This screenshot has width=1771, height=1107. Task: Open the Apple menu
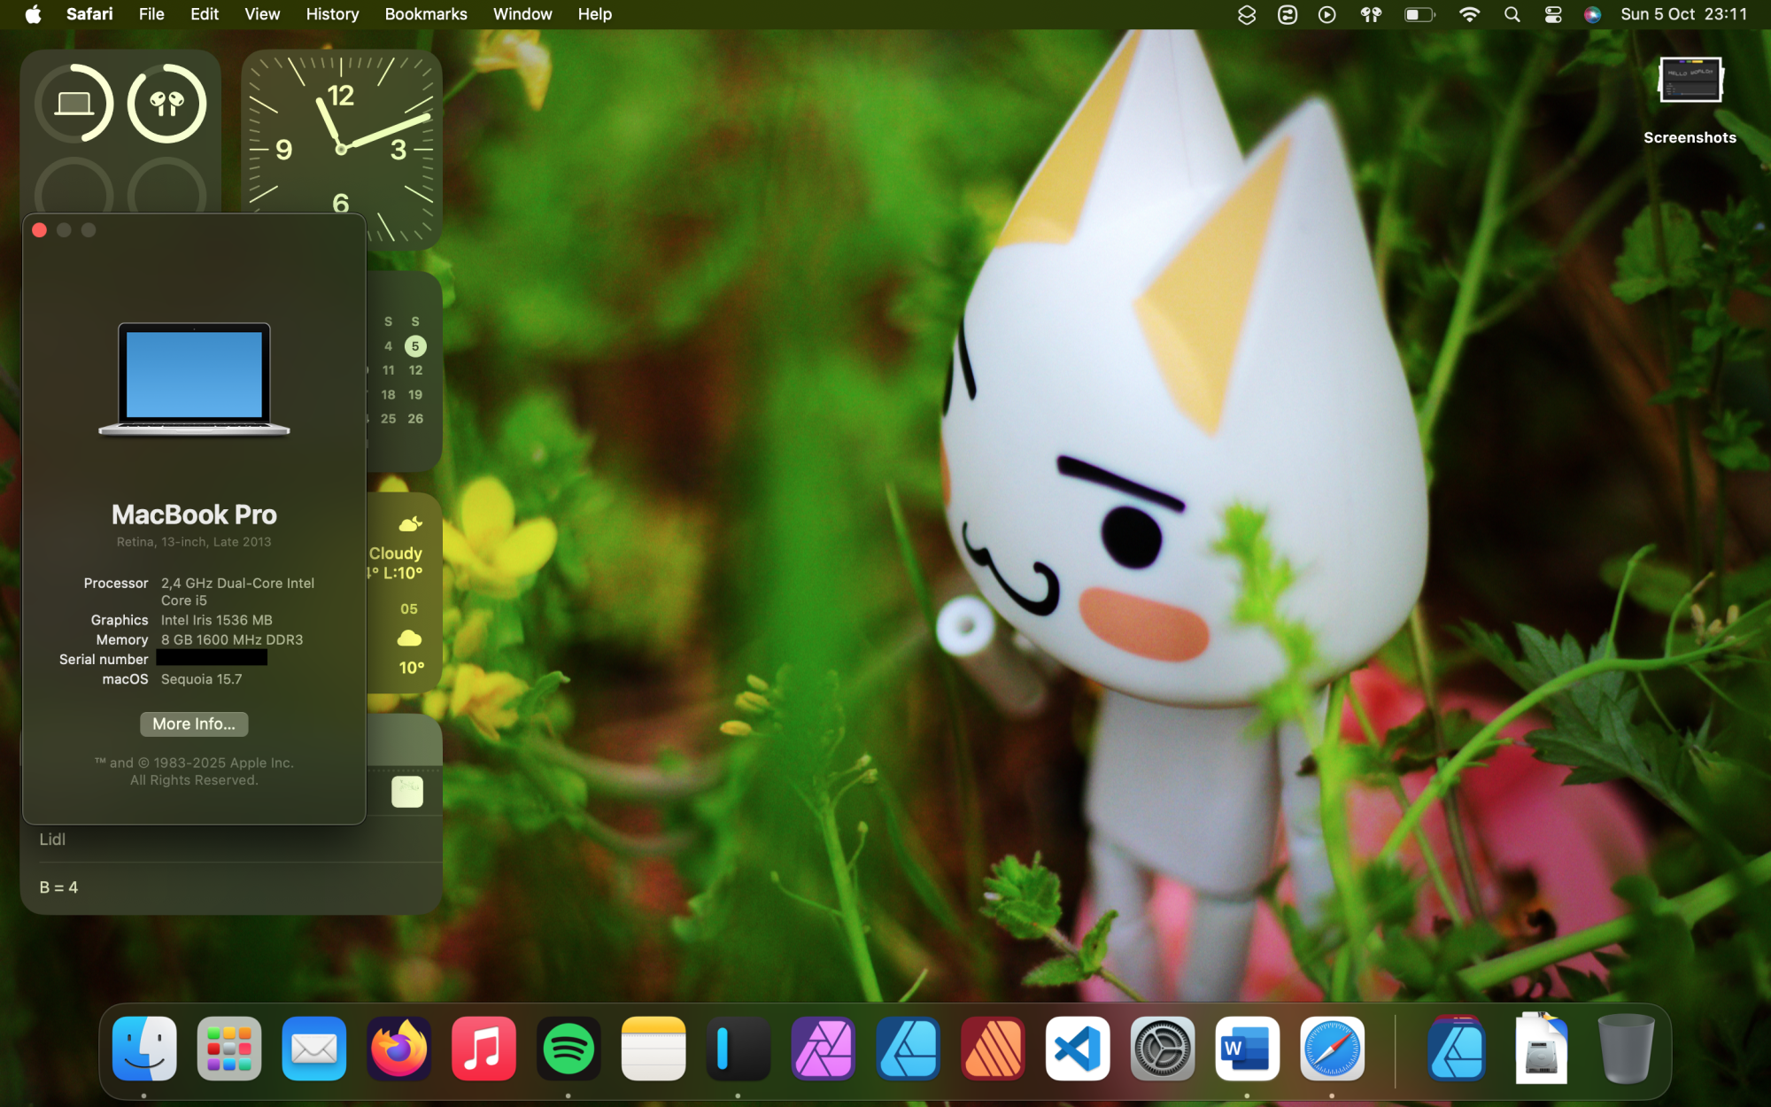pos(33,14)
